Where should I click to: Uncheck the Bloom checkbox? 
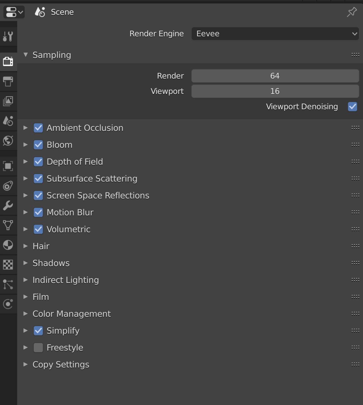[38, 145]
